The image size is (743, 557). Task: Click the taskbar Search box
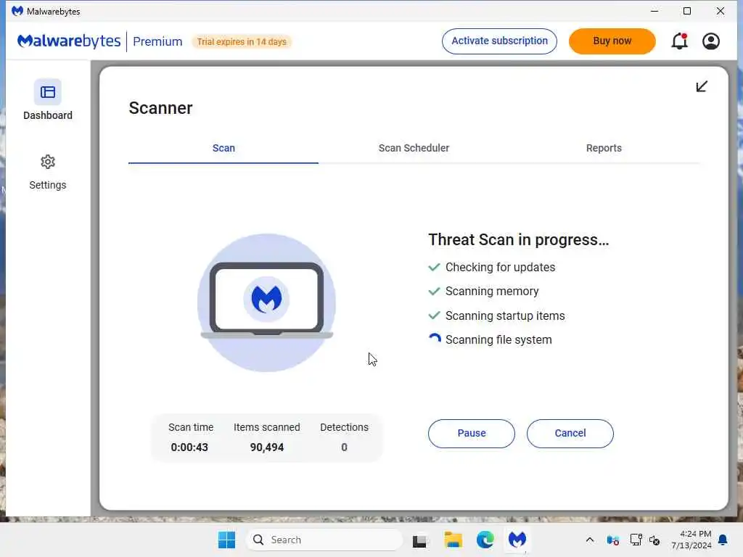tap(324, 540)
